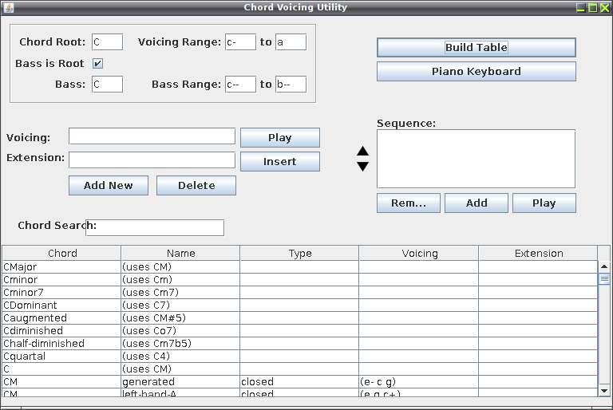Select the Cminor row
Image resolution: width=613 pixels, height=410 pixels.
click(x=300, y=280)
